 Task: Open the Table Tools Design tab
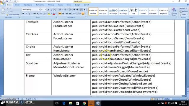point(77,5)
